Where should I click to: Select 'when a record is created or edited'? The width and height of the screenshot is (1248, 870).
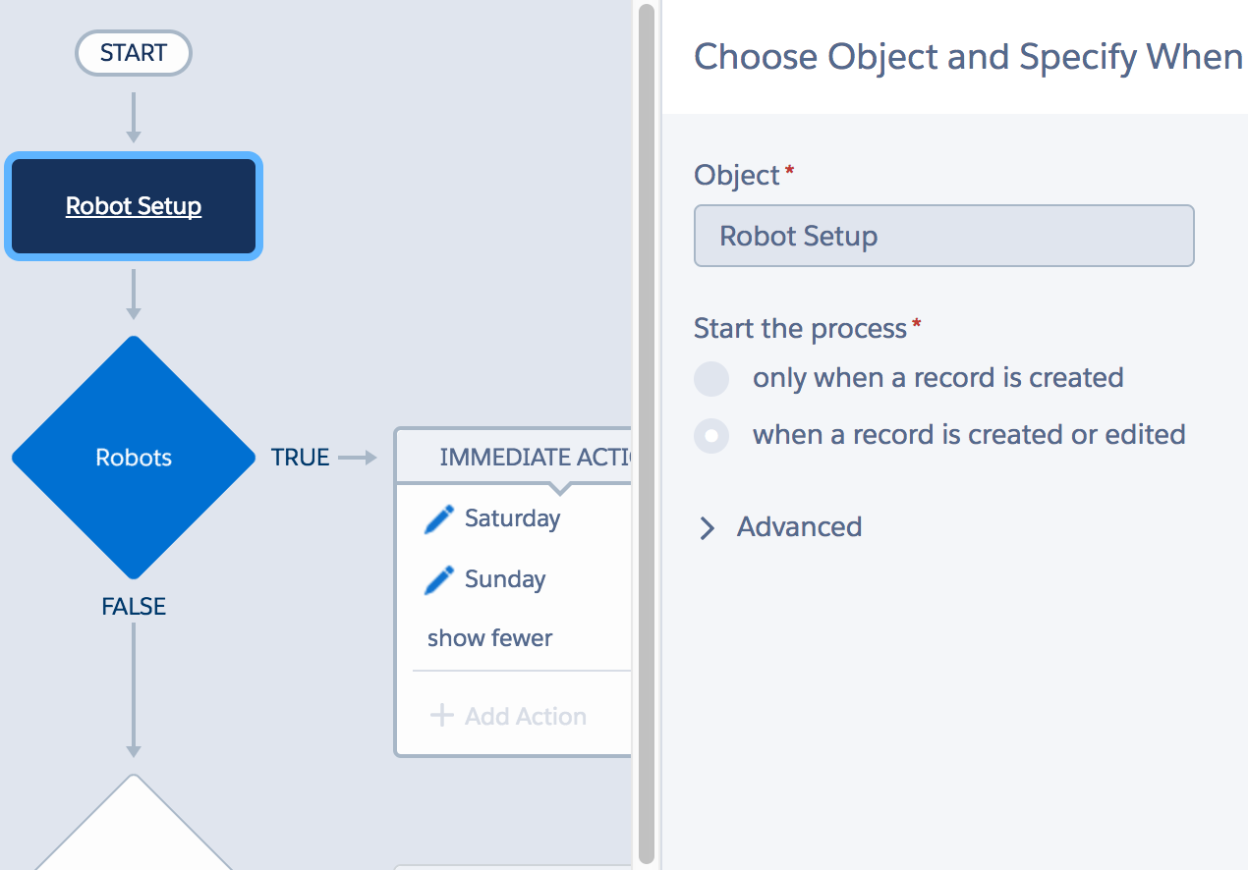711,434
